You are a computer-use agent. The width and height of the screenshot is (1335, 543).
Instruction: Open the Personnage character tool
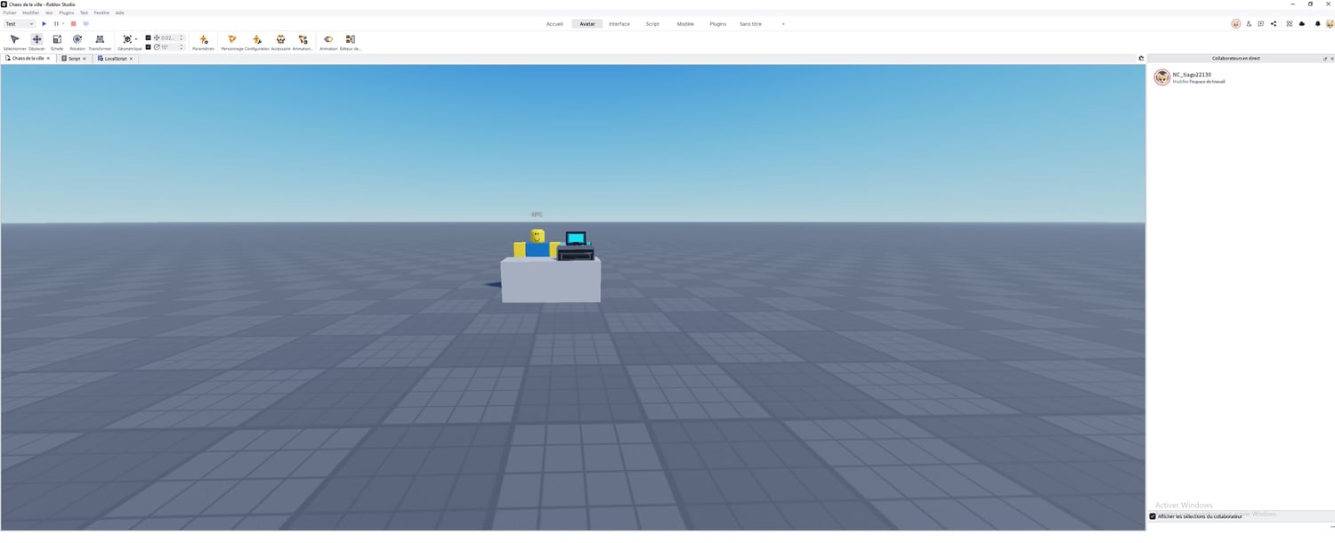pos(231,42)
